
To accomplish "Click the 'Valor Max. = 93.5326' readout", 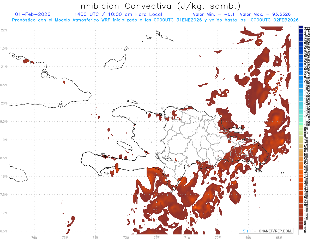I will (265, 14).
